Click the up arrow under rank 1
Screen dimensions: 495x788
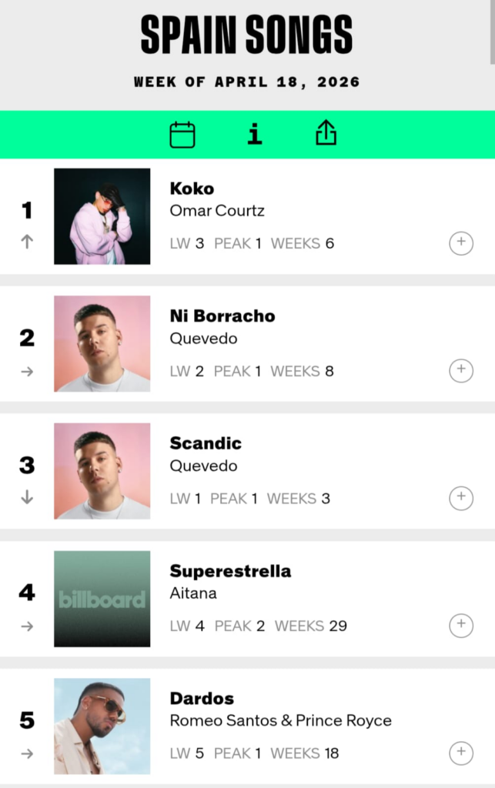[27, 242]
